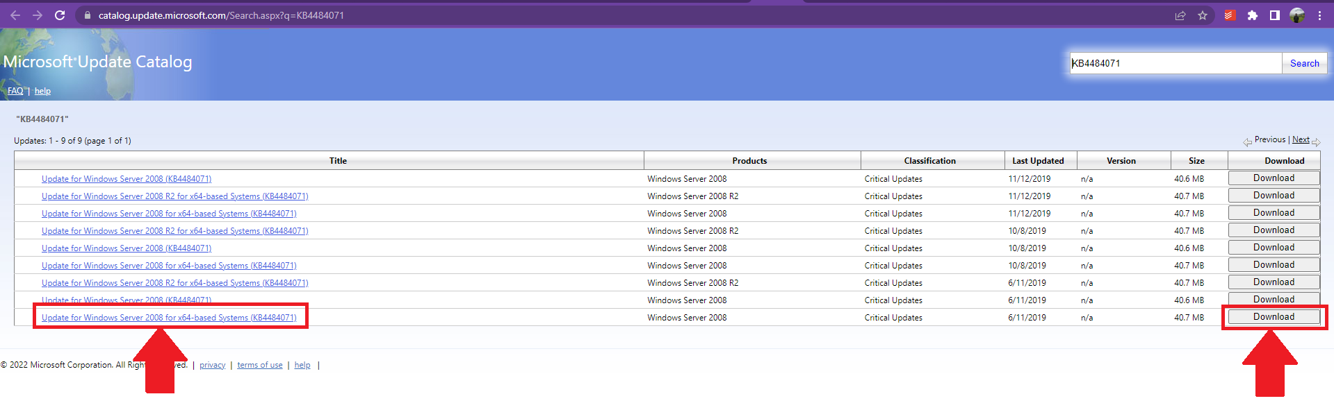
Task: Open 11/12/2019 Server 2008 R2 x64 update link
Action: coord(174,196)
